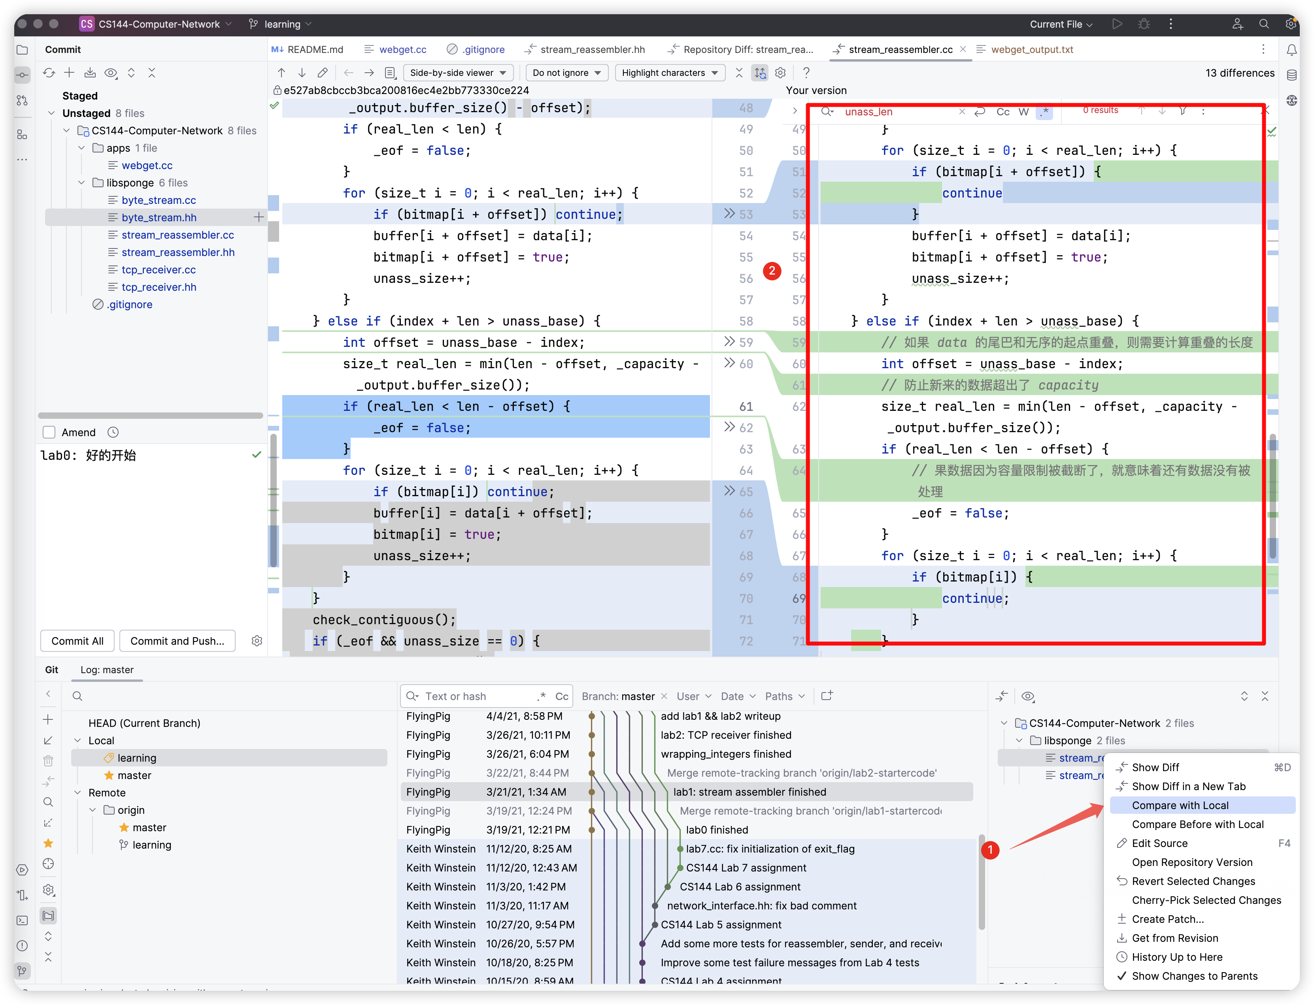
Task: Open the Log: master tab
Action: pos(107,669)
